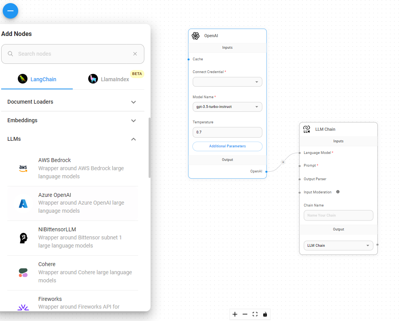
Task: Expand the Document Loaders category
Action: 73,102
